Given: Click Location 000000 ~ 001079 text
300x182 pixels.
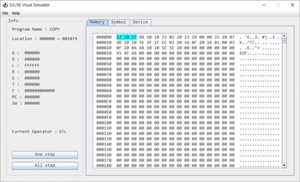Looking at the screenshot, I should (45, 39).
